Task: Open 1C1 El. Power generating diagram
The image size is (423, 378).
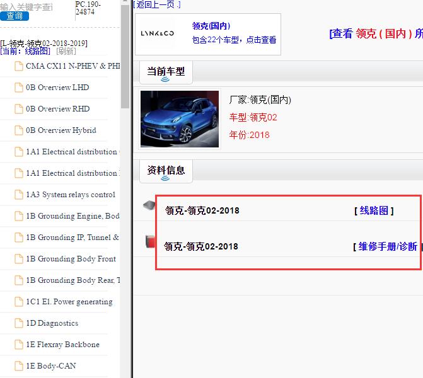Action: (69, 302)
